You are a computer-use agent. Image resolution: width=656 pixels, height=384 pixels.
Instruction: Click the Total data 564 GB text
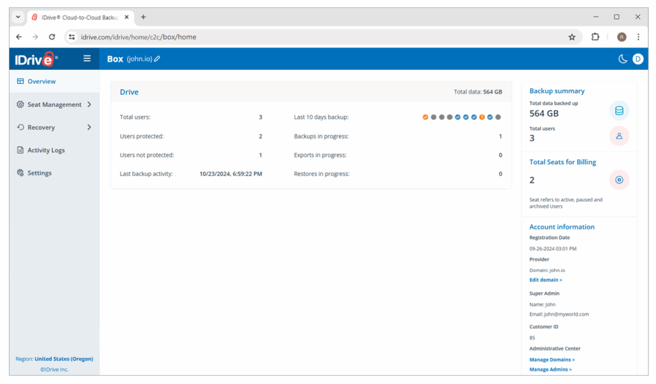coord(478,92)
